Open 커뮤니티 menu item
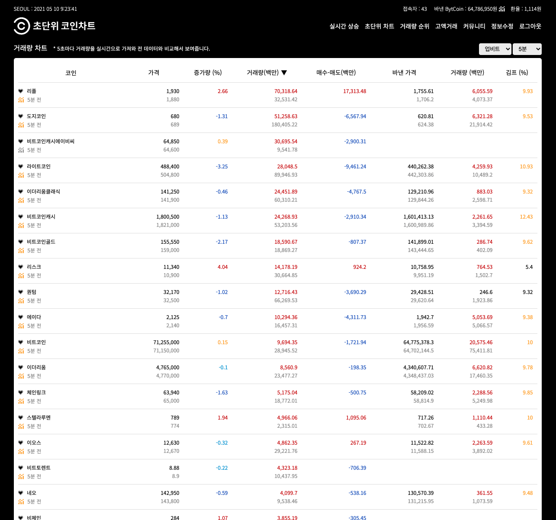 coord(474,26)
